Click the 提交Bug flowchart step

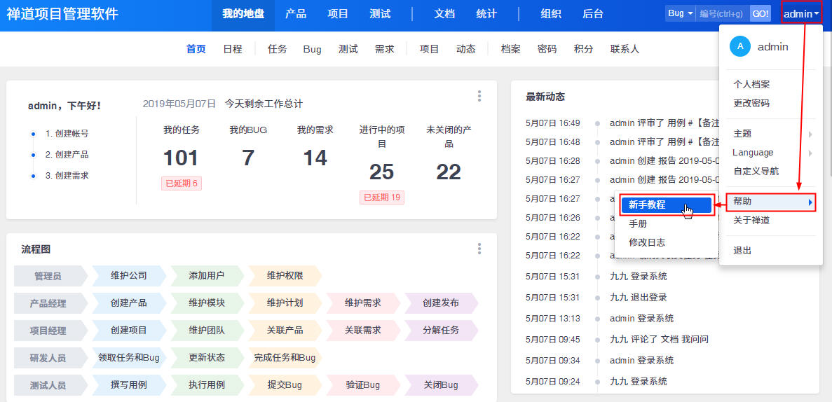pos(285,384)
